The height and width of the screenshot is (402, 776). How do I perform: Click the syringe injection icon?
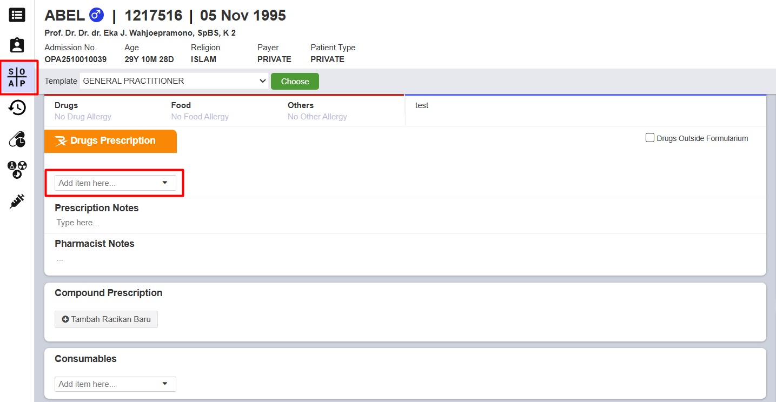[17, 202]
